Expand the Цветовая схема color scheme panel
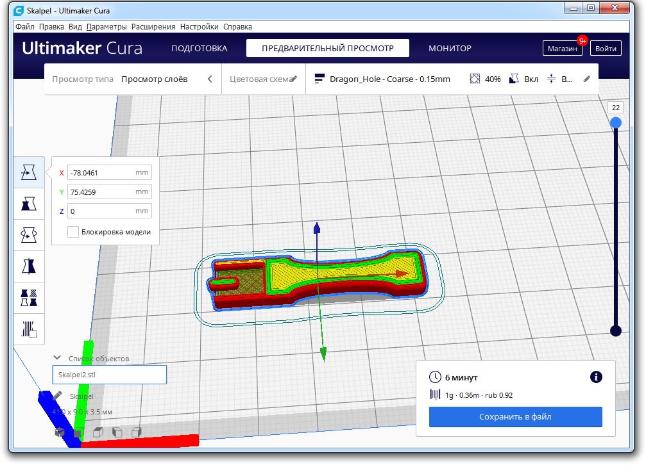Viewport: 646px width, 465px height. click(263, 79)
